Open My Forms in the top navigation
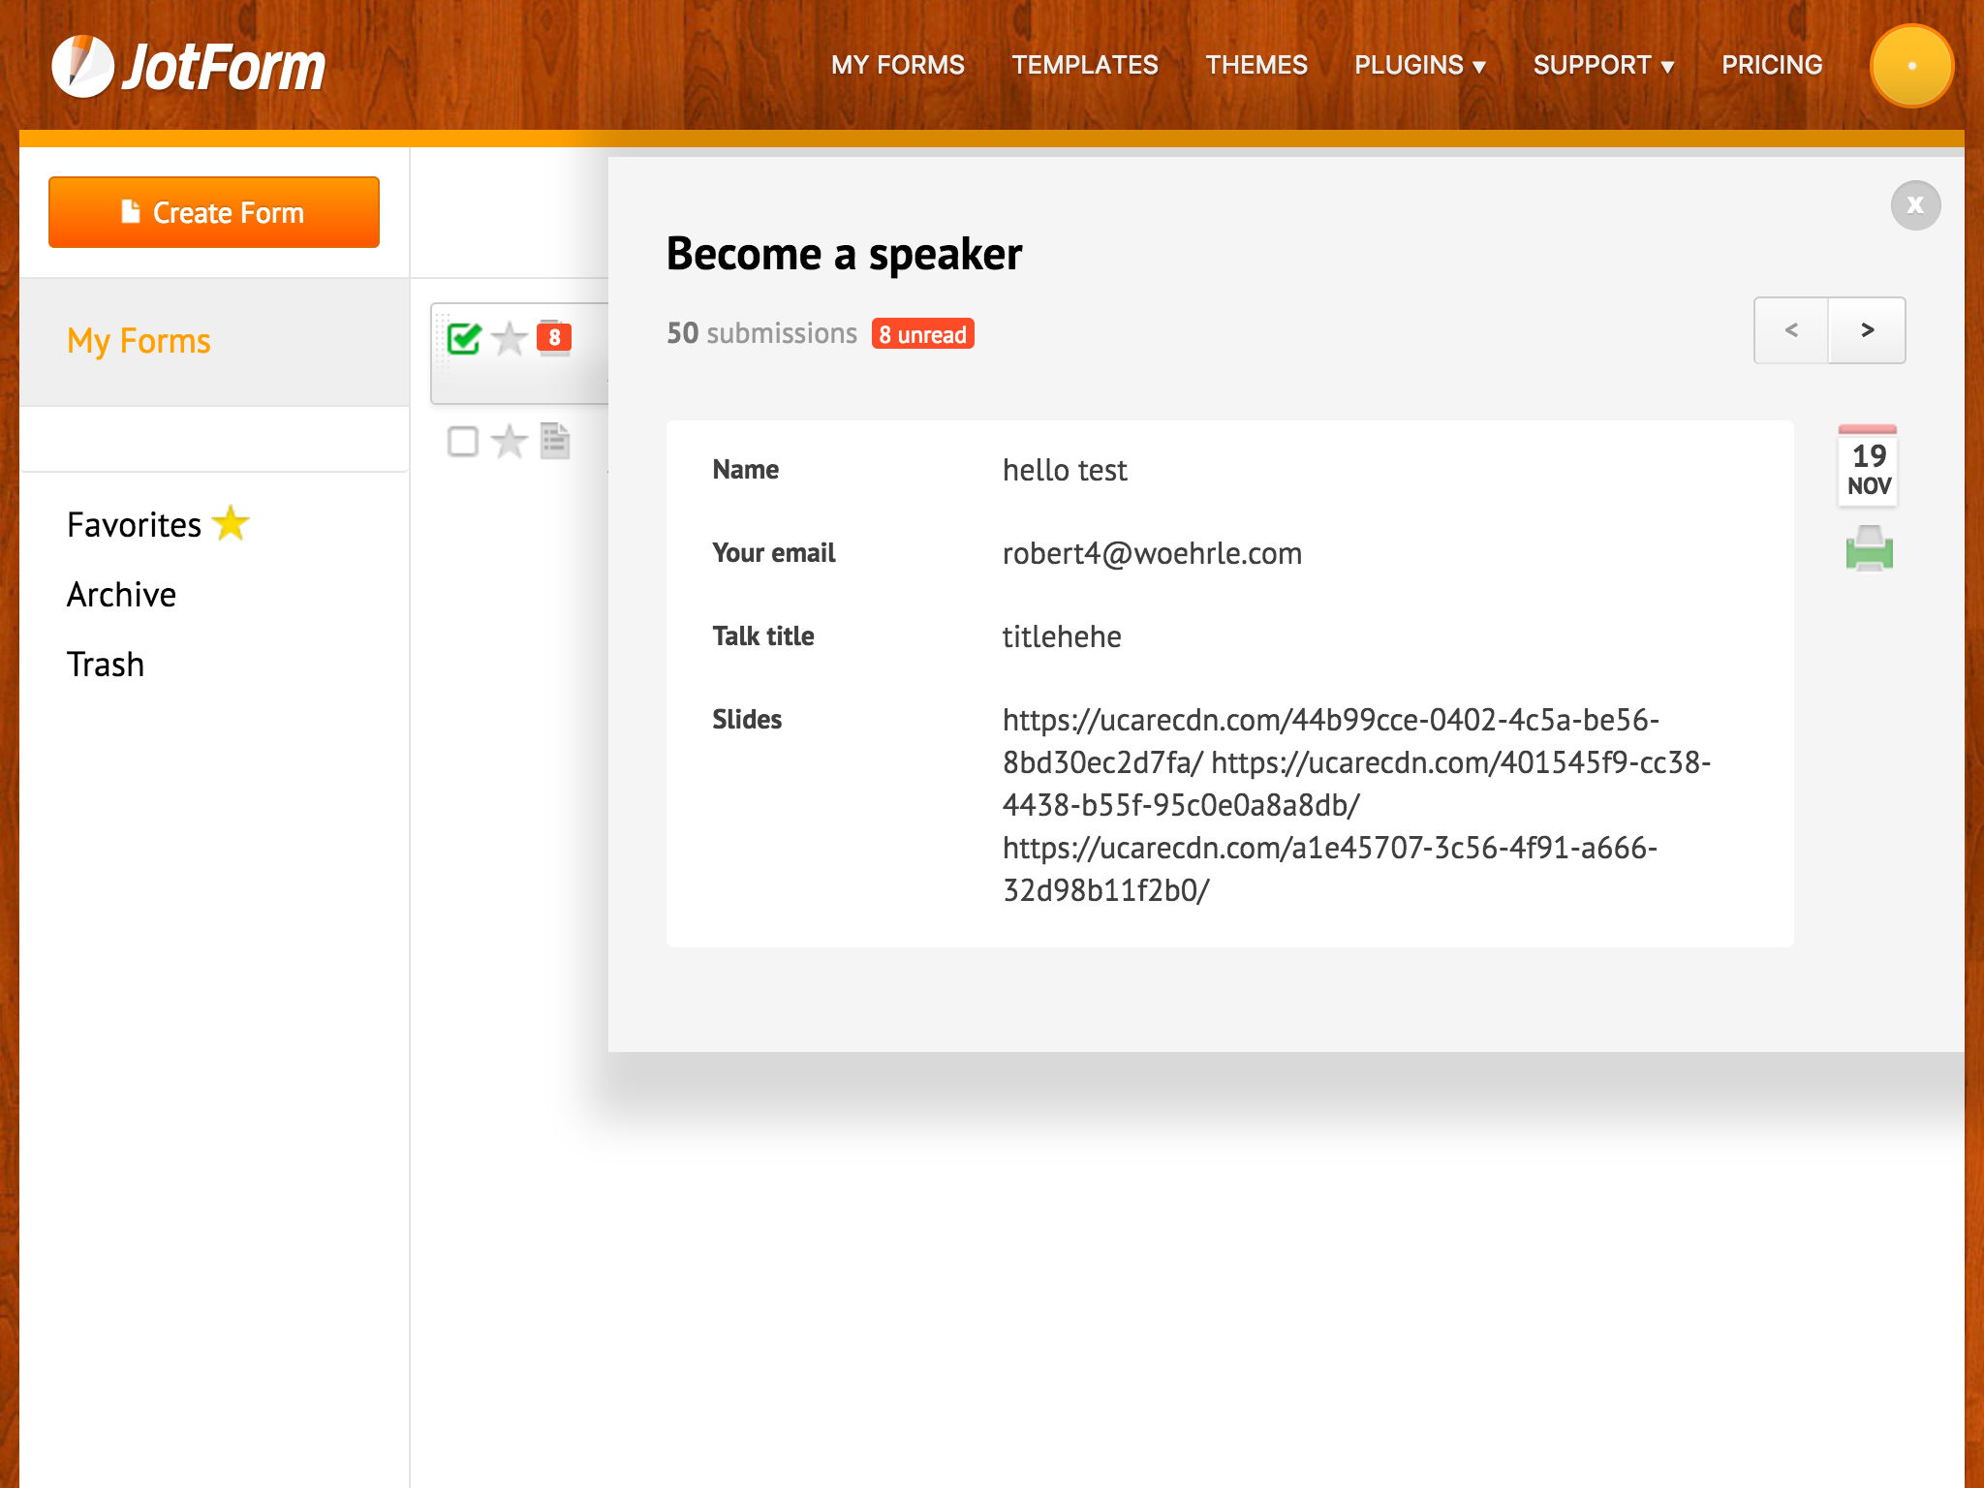1984x1488 pixels. click(897, 65)
